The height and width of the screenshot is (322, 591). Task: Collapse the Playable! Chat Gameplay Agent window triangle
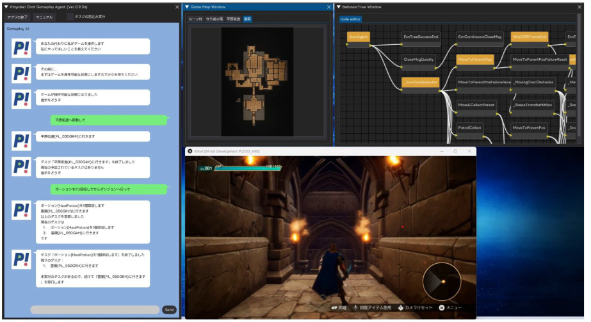point(6,7)
